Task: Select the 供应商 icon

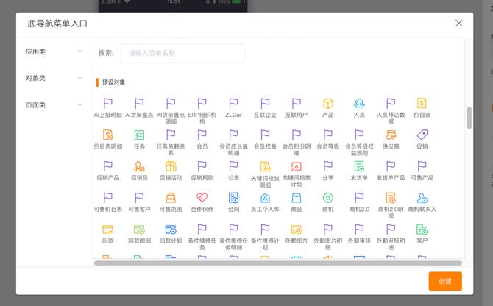Action: pyautogui.click(x=391, y=135)
